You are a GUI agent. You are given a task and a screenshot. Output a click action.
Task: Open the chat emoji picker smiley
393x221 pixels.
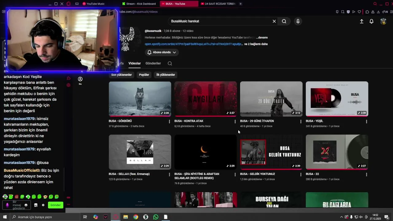coord(26,205)
